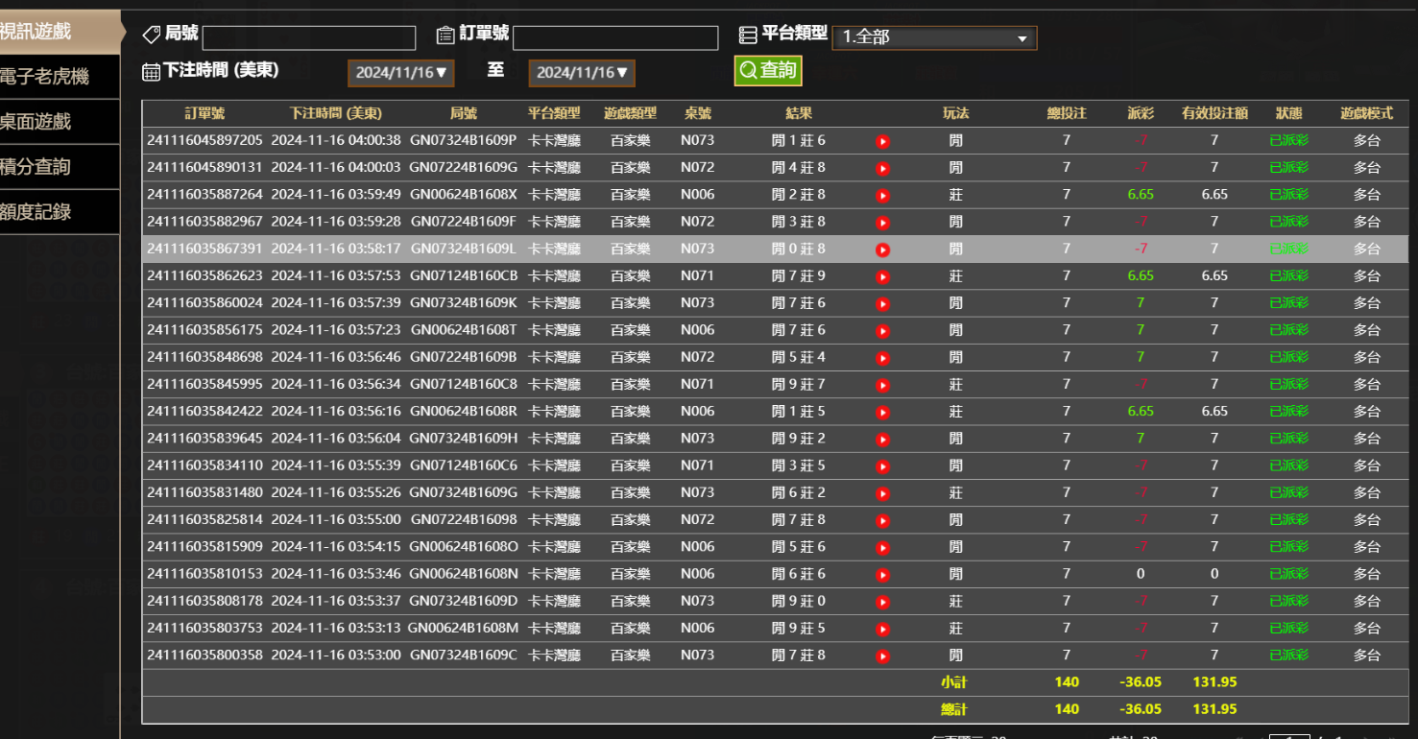This screenshot has height=739, width=1418.
Task: Open the 額度記錄 sidebar item
Action: tap(56, 212)
